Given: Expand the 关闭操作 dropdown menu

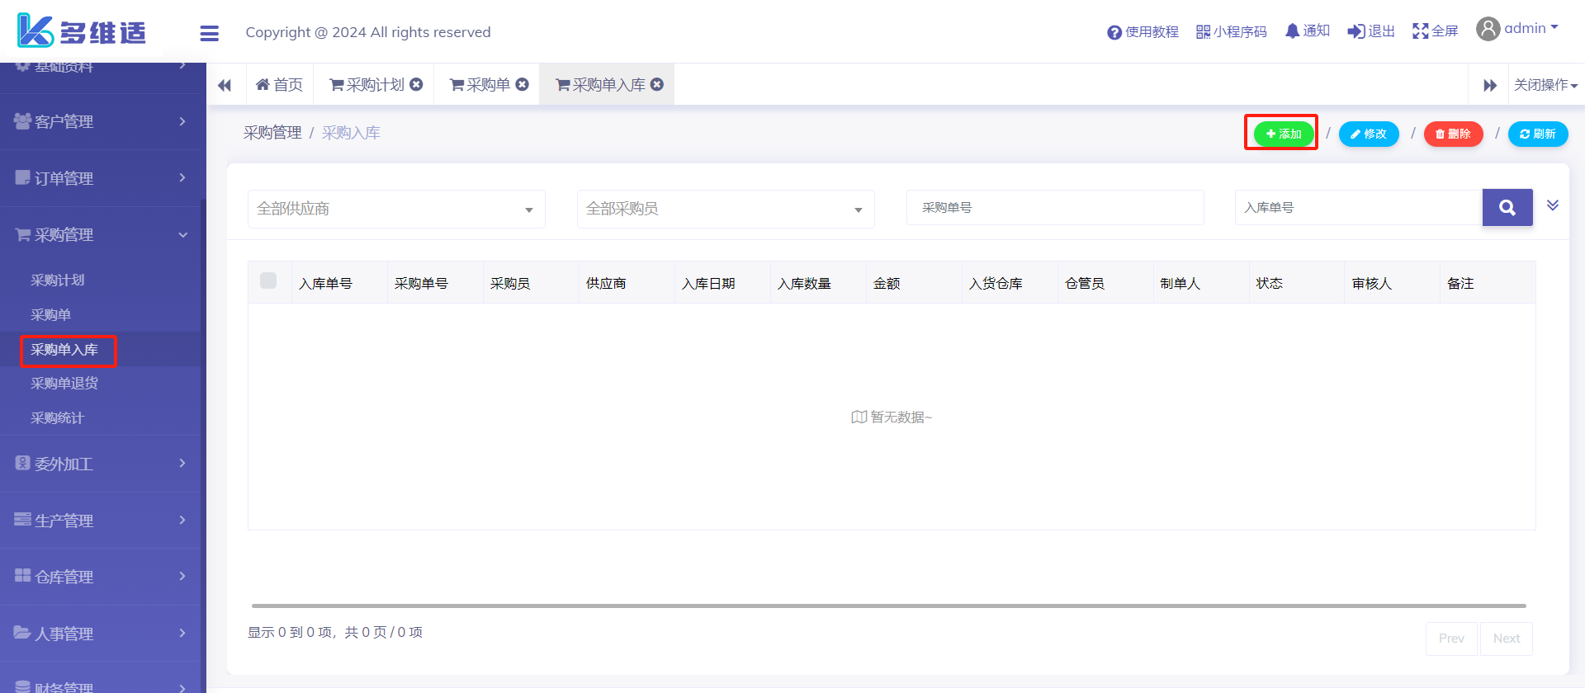Looking at the screenshot, I should (x=1545, y=85).
